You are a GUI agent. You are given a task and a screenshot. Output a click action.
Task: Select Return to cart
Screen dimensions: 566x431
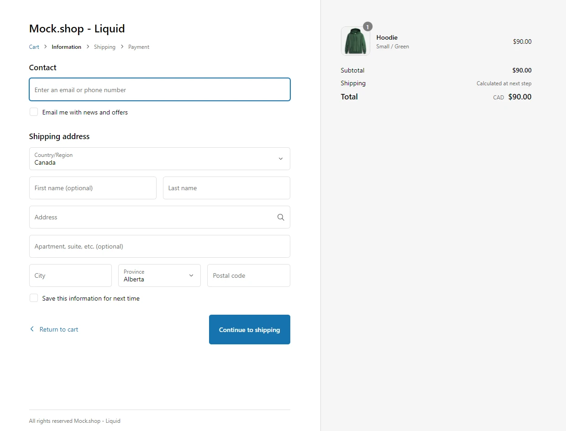(58, 329)
